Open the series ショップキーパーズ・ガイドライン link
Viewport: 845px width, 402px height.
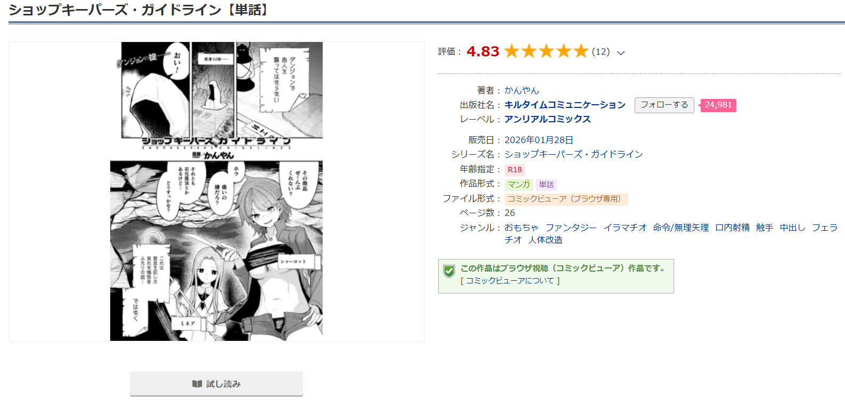tap(573, 154)
